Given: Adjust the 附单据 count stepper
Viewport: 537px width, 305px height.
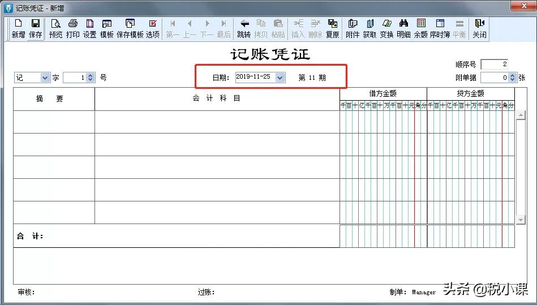Looking at the screenshot, I should [512, 78].
